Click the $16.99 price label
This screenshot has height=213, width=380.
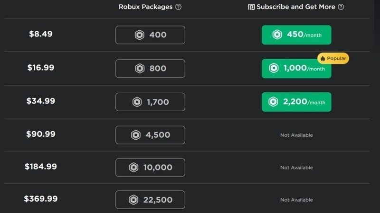[41, 68]
